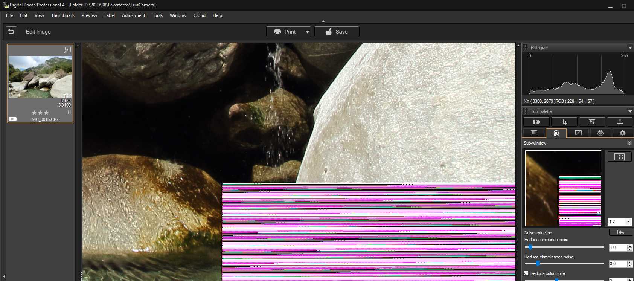Open the Edit menu

24,15
